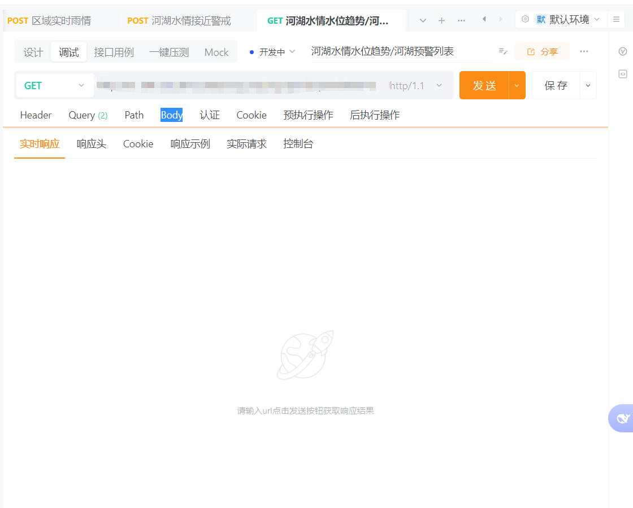Select 实时响应 response tab
This screenshot has height=508, width=633.
click(x=40, y=144)
